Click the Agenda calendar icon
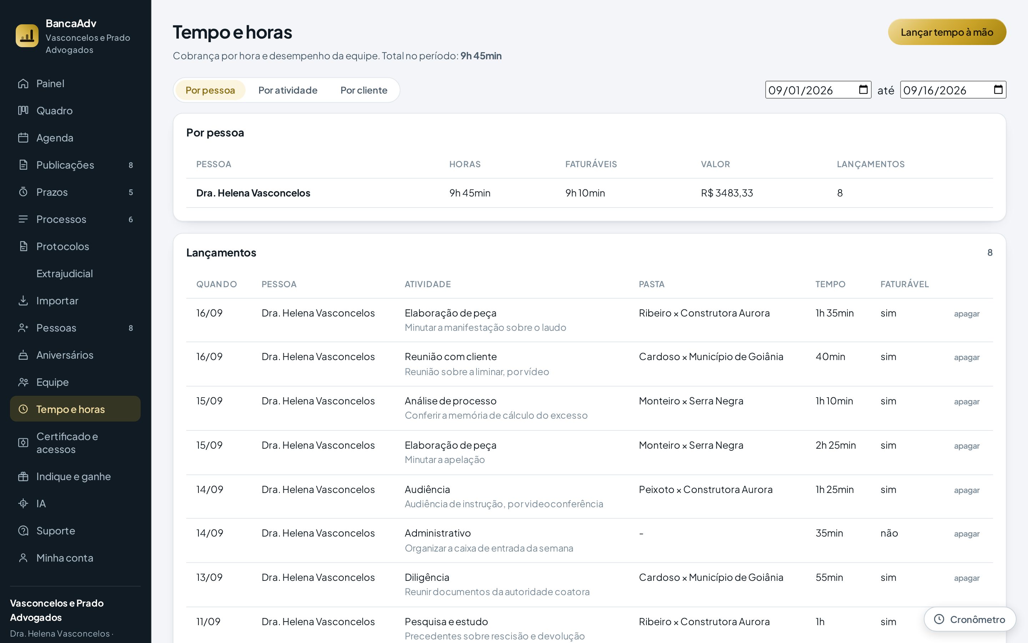The height and width of the screenshot is (643, 1028). [x=23, y=138]
